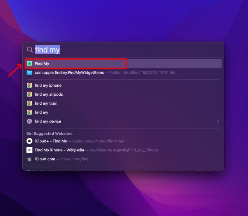Image resolution: width=248 pixels, height=216 pixels.
Task: Click Chrome icon beside 'find my iphone'
Action: tap(30, 85)
